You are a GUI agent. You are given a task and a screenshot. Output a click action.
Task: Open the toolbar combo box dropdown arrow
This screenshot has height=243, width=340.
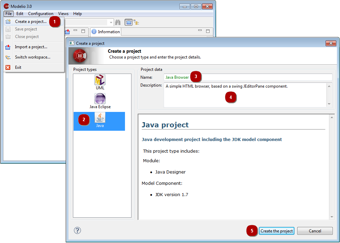coord(111,22)
